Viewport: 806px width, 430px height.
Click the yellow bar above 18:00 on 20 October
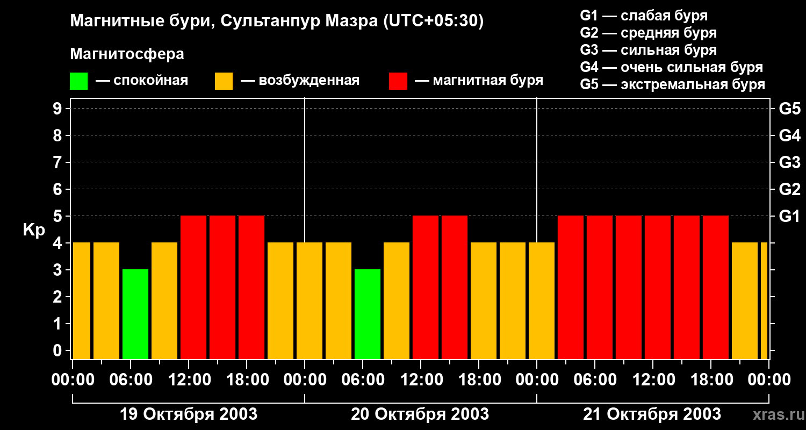point(484,300)
